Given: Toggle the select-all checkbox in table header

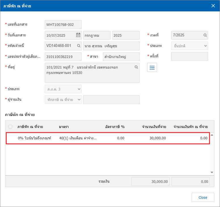Looking at the screenshot, I should [x=10, y=127].
